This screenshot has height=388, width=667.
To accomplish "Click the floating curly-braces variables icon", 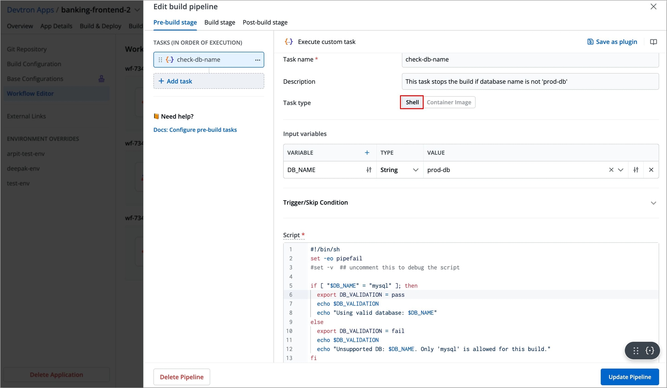I will (650, 350).
